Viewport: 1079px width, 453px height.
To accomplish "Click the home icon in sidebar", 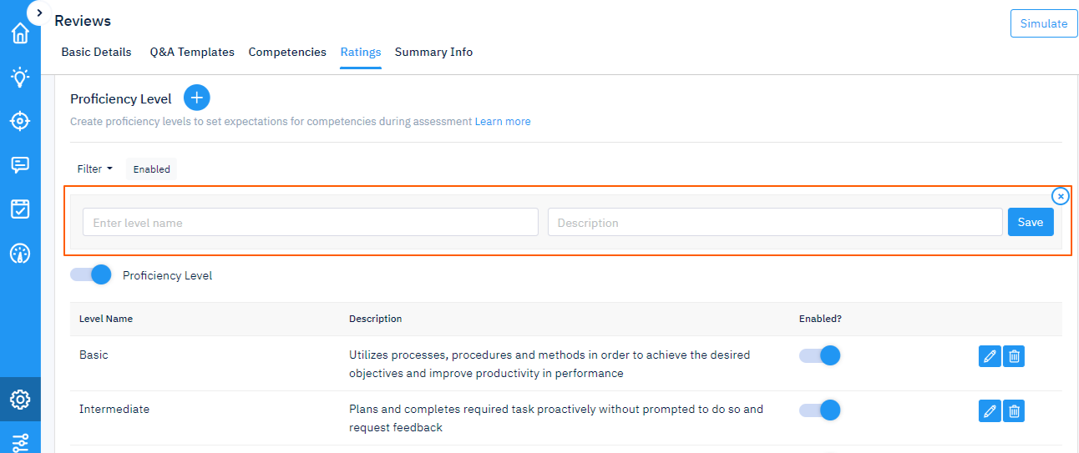I will [20, 33].
